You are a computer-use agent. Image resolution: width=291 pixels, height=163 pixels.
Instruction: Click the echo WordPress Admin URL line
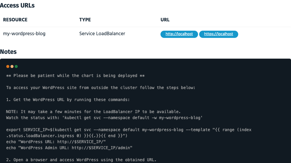(69, 148)
